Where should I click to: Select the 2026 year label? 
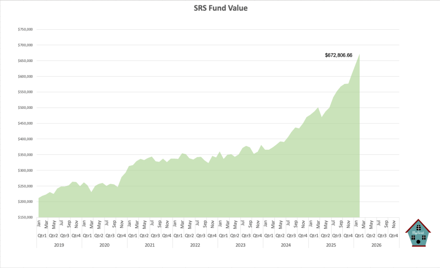pos(376,245)
